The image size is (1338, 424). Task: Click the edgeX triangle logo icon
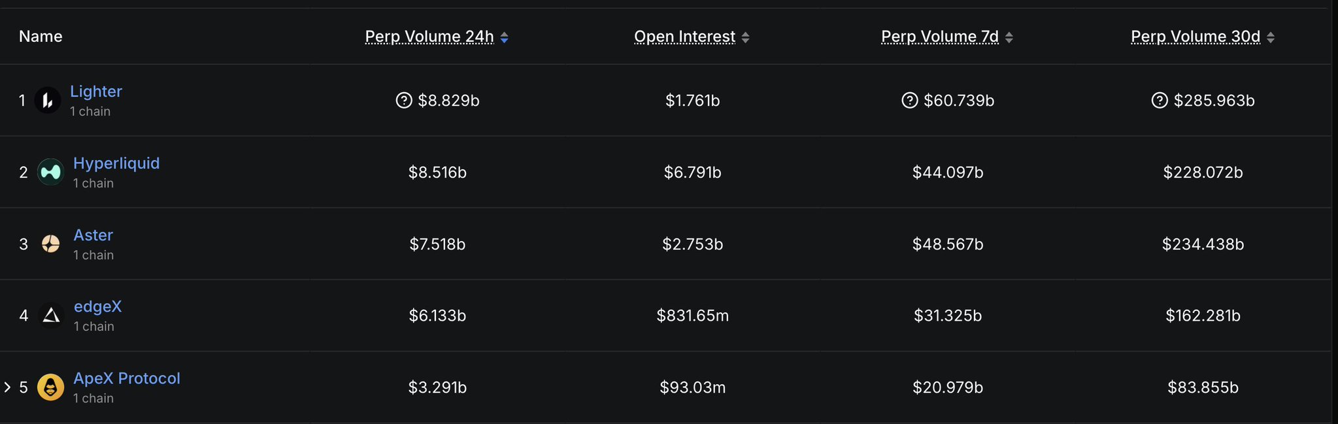tap(51, 316)
